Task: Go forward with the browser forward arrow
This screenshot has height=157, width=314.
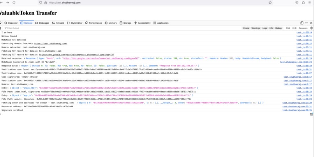Action: [x=8, y=3]
